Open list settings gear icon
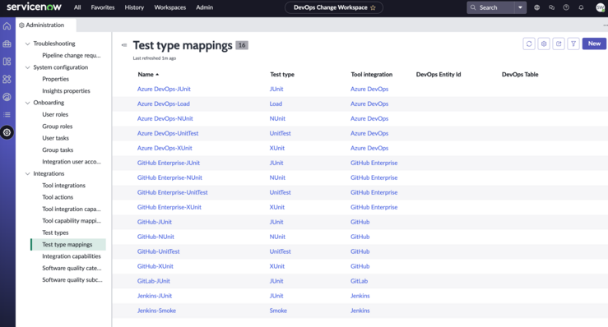 (x=544, y=44)
